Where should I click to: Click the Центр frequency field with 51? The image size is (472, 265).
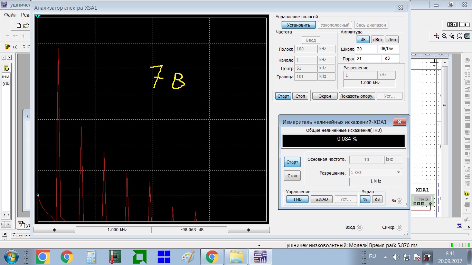pos(306,68)
